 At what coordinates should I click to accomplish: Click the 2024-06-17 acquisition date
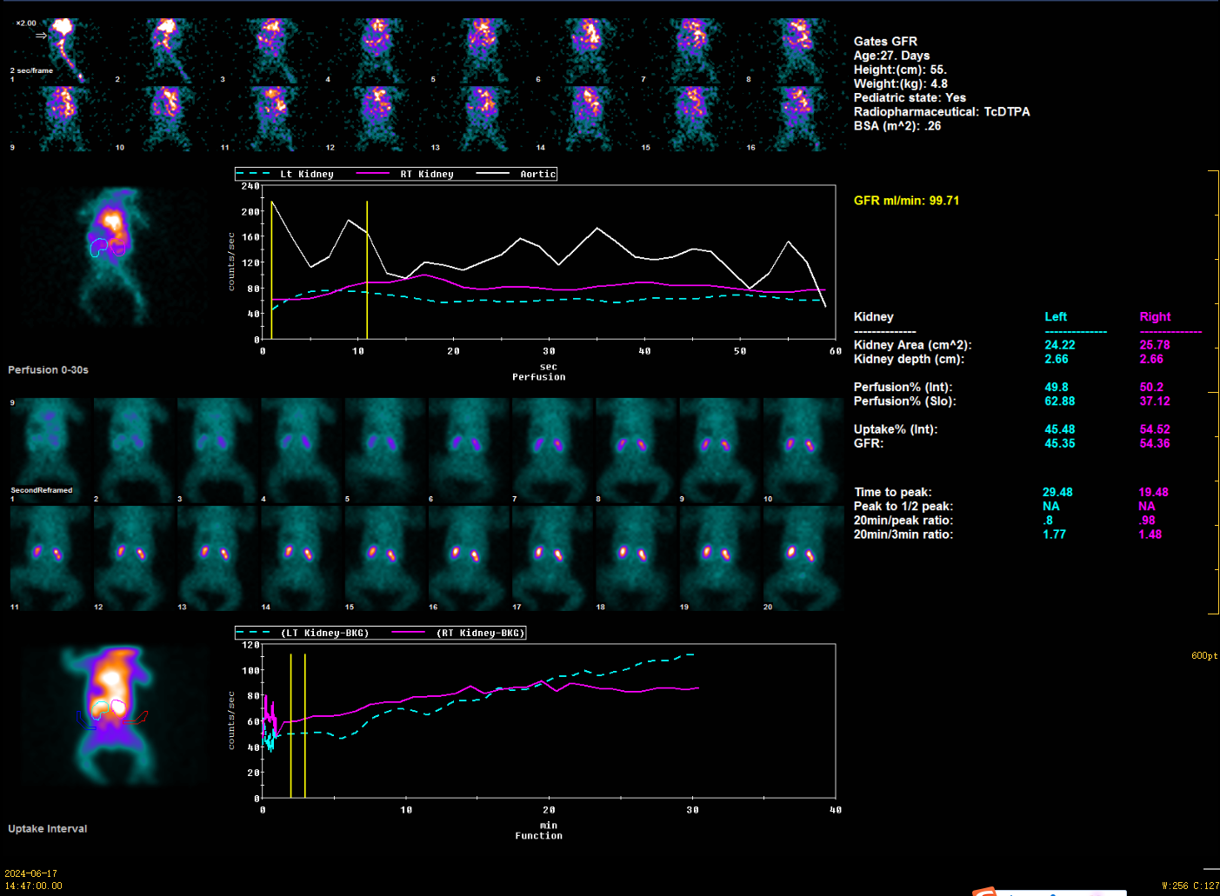pos(31,873)
